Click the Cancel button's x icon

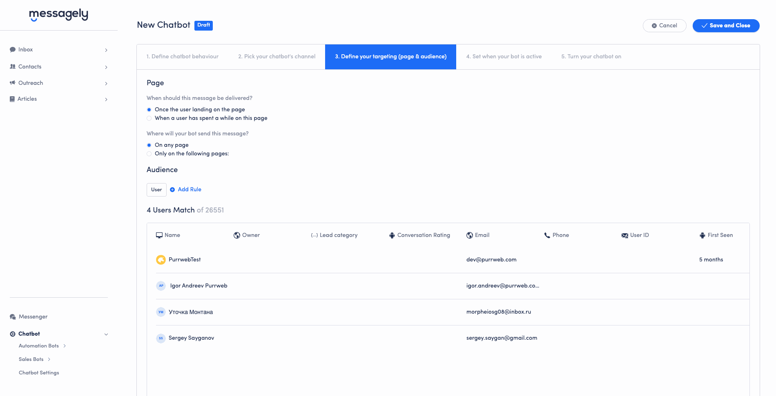[x=654, y=26]
